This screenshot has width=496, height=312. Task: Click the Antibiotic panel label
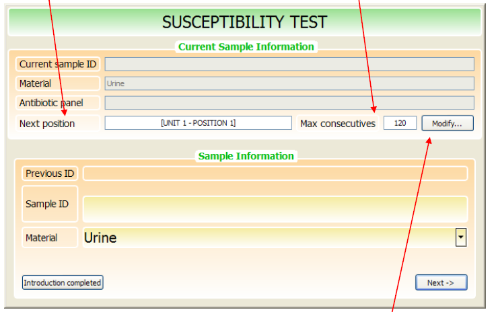click(51, 103)
